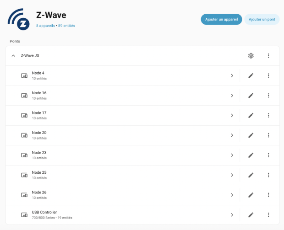The width and height of the screenshot is (284, 230).
Task: Select the Node 25 device name
Action: point(39,172)
